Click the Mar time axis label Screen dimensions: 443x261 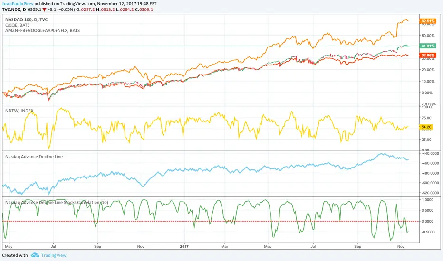point(225,246)
